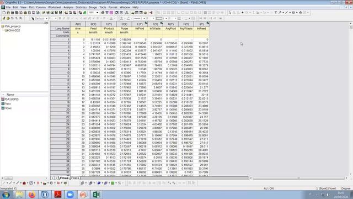Image resolution: width=353 pixels, height=199 pixels.
Task: Expand the line tool dropdown arrow
Action: [290, 13]
